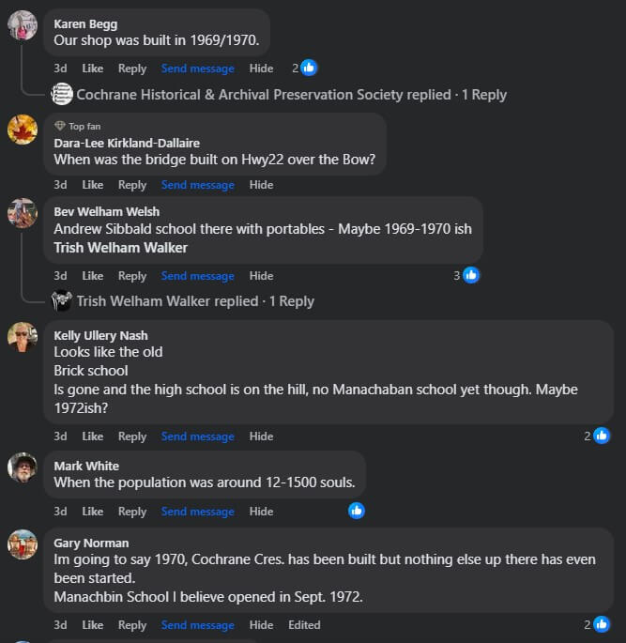
Task: Send message to Mark White
Action: click(197, 512)
